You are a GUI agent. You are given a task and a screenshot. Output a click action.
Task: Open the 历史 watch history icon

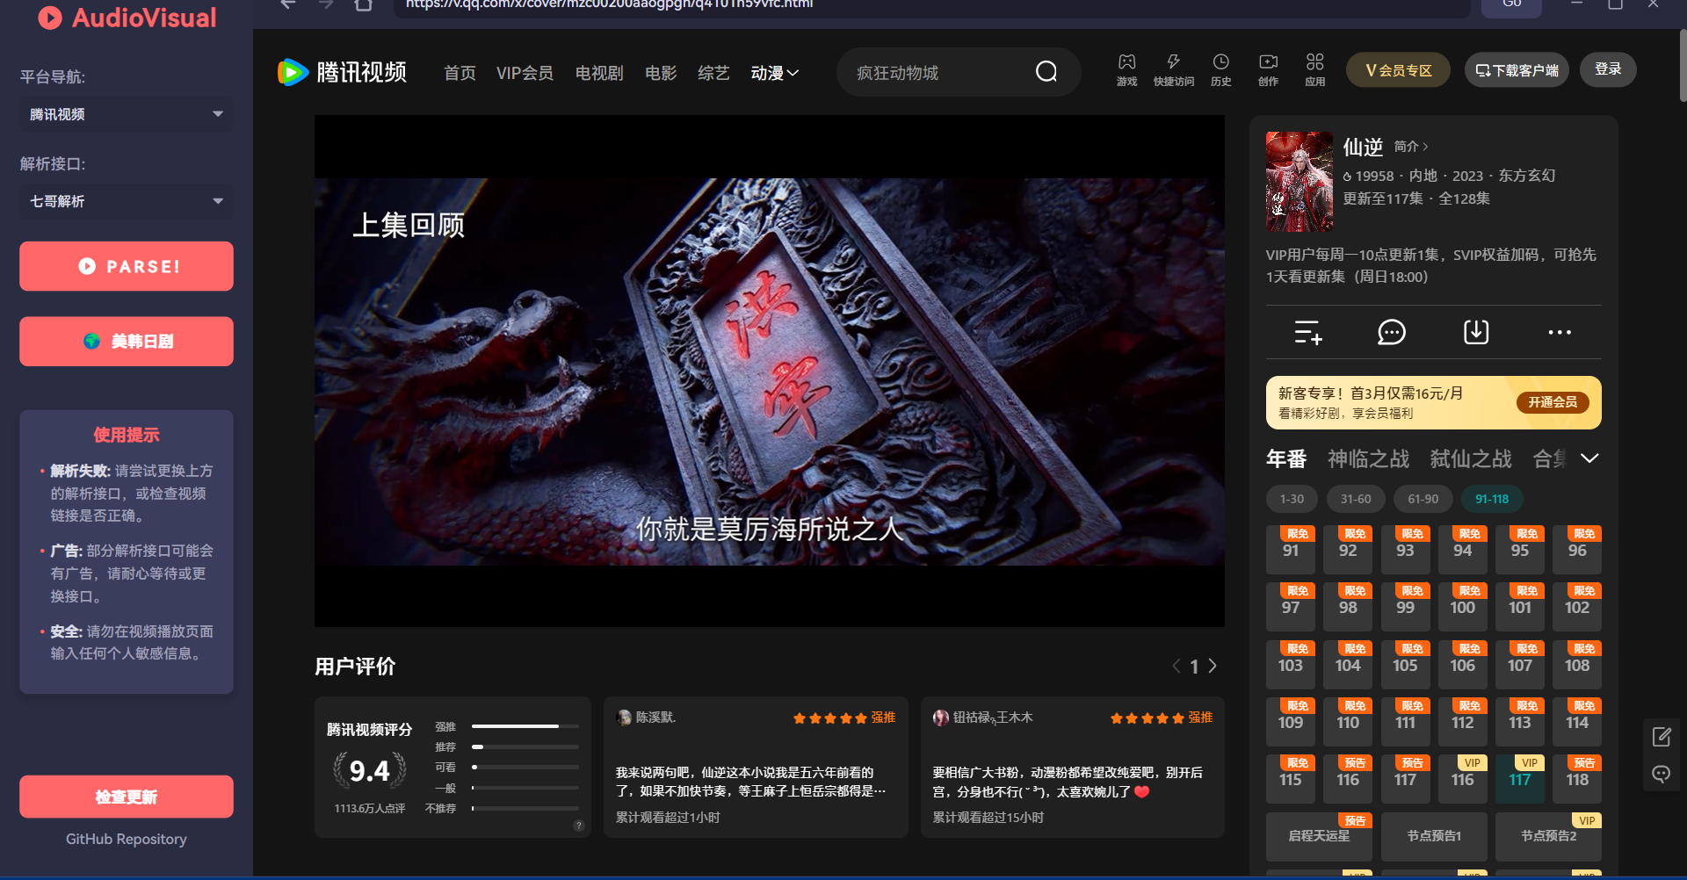pos(1220,69)
